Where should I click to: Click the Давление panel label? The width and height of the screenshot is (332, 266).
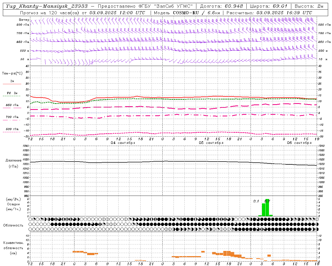tap(13, 161)
